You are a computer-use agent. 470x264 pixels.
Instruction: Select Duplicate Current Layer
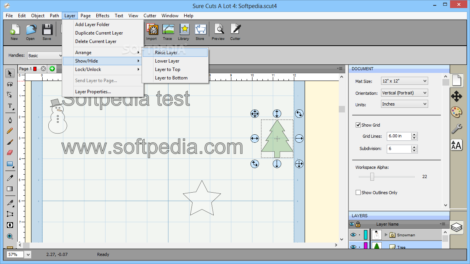[103, 33]
